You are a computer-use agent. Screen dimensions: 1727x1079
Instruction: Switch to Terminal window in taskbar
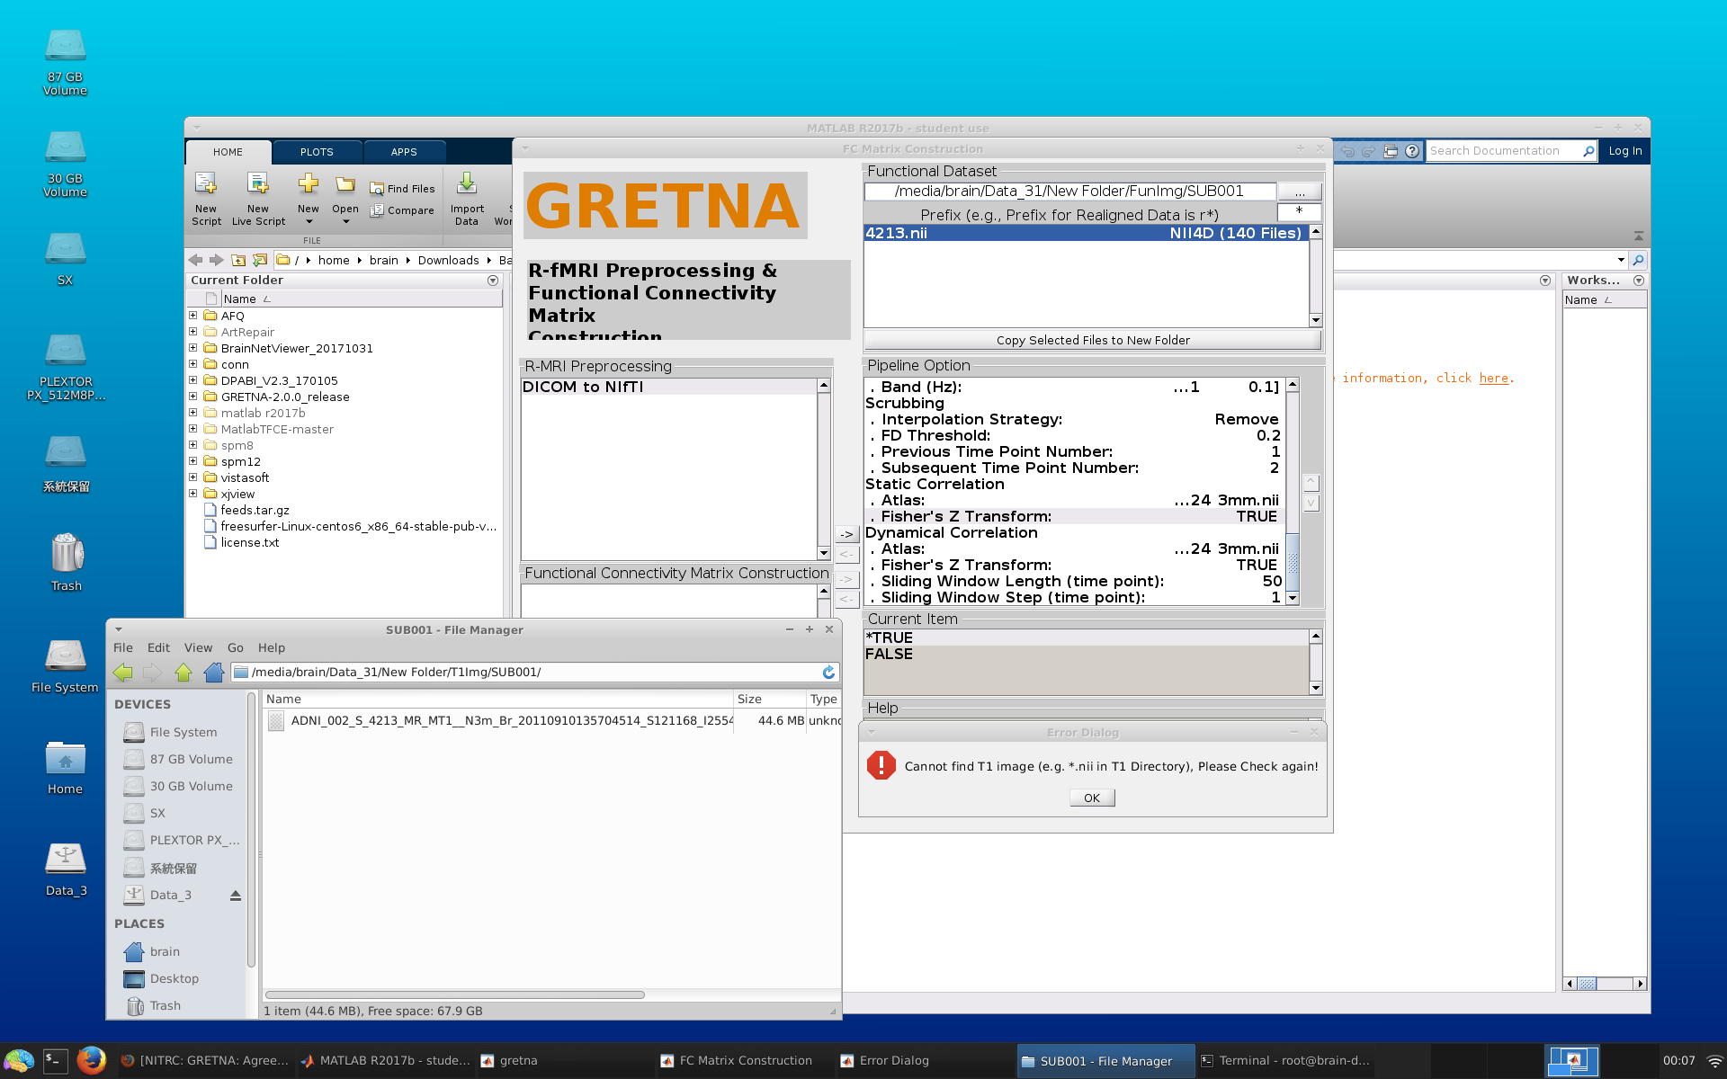click(x=1284, y=1061)
